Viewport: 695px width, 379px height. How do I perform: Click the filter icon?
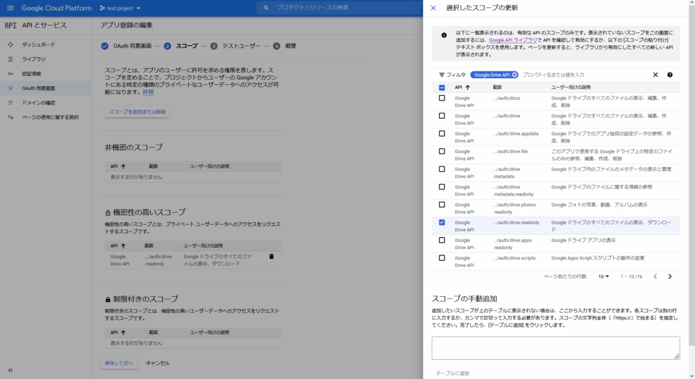[441, 75]
